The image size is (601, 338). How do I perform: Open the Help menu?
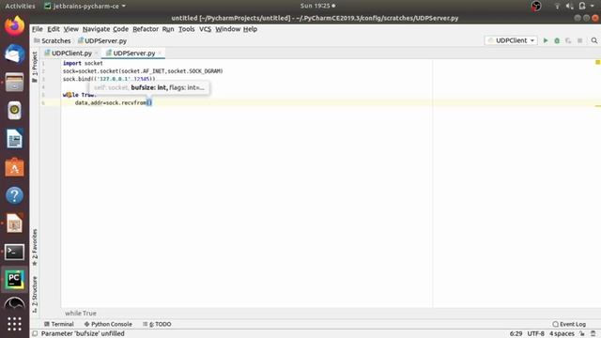pyautogui.click(x=250, y=29)
